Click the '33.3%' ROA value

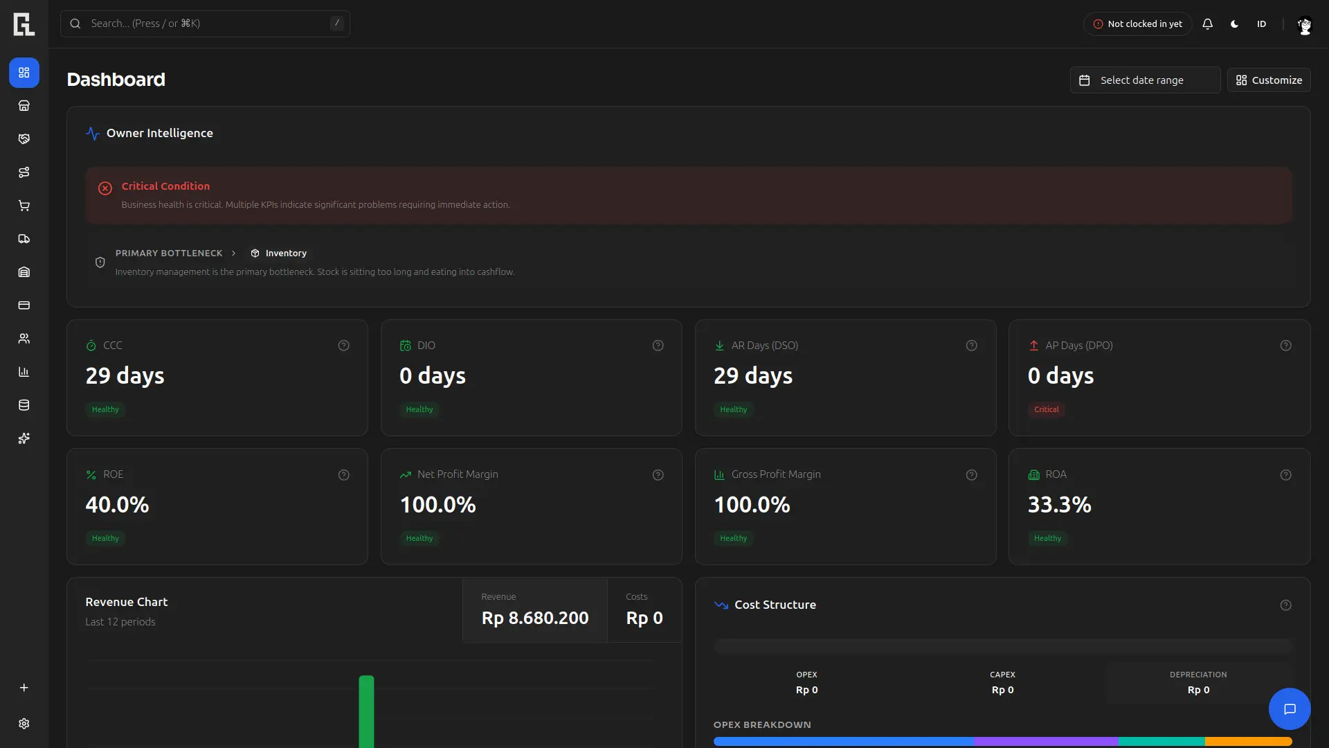(1060, 505)
